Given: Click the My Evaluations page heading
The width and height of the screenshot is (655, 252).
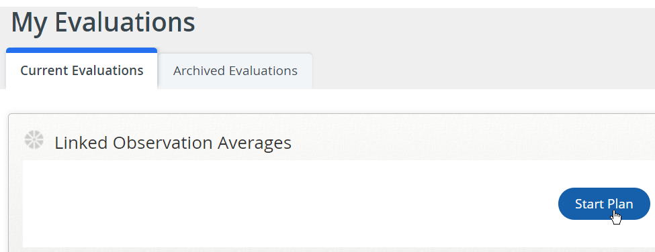Looking at the screenshot, I should tap(103, 23).
